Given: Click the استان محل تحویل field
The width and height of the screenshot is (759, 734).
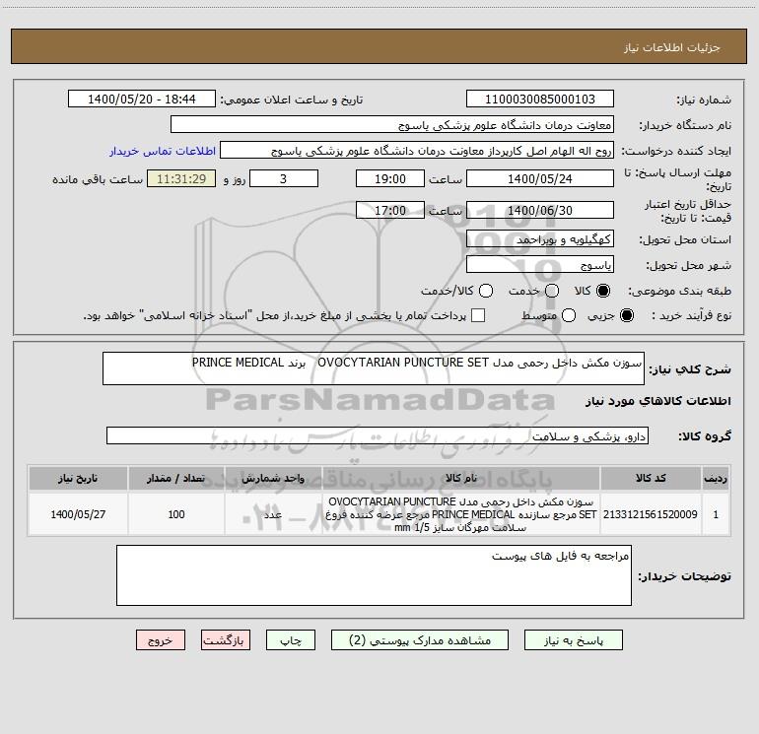Looking at the screenshot, I should (x=539, y=239).
